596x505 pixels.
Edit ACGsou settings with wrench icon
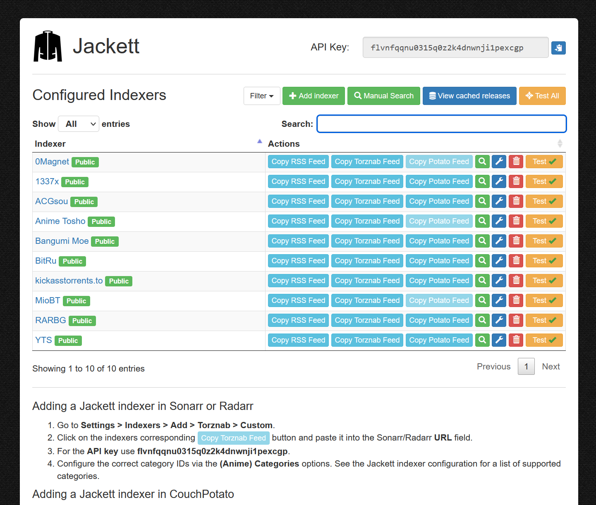(x=499, y=201)
